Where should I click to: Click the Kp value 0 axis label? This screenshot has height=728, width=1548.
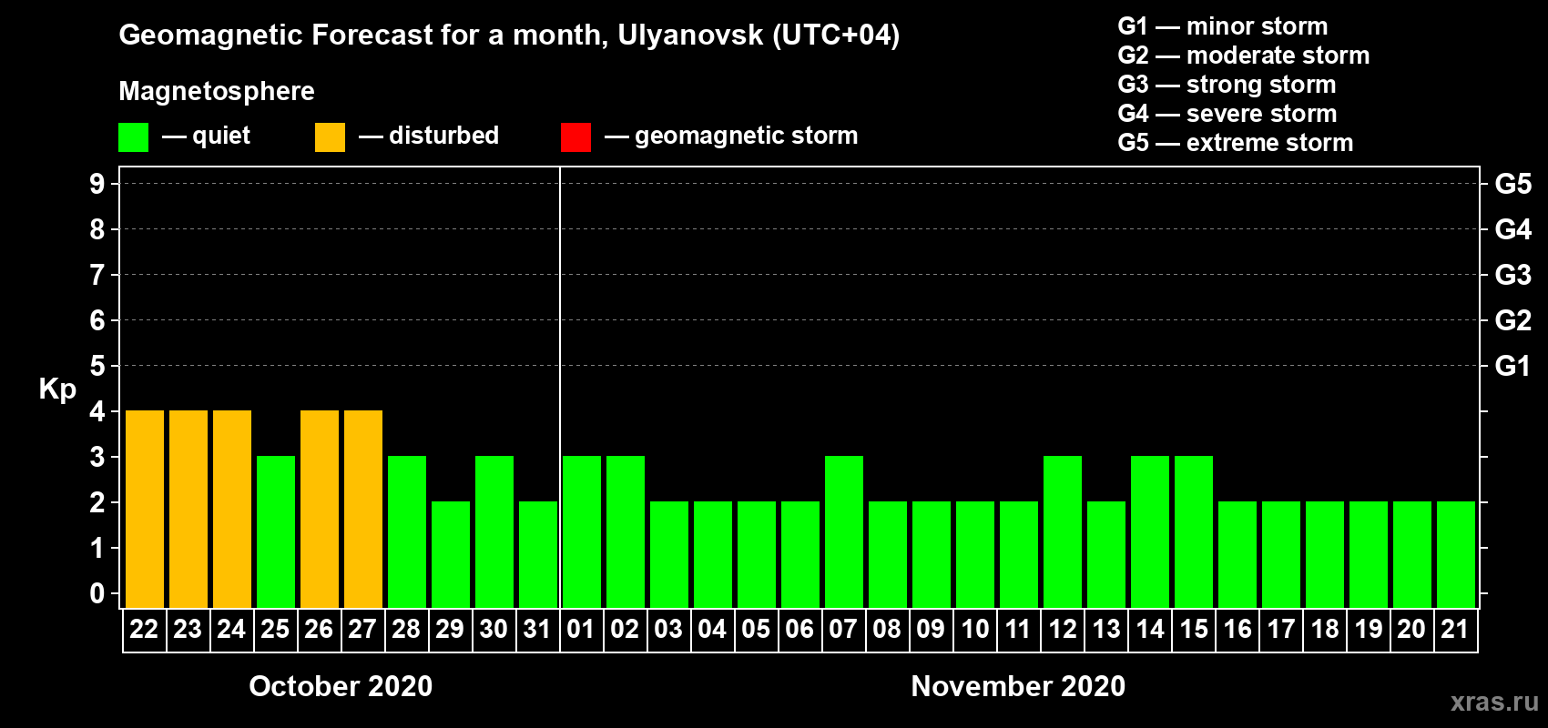[x=97, y=593]
